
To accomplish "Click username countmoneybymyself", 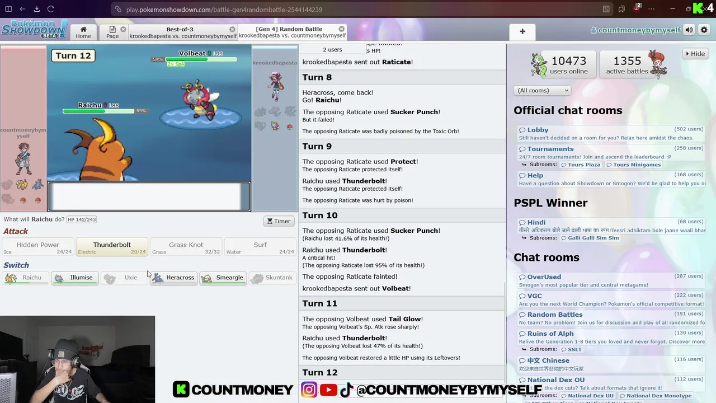I will 635,30.
